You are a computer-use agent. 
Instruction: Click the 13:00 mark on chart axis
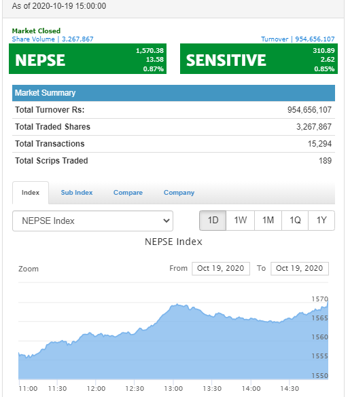(x=173, y=389)
